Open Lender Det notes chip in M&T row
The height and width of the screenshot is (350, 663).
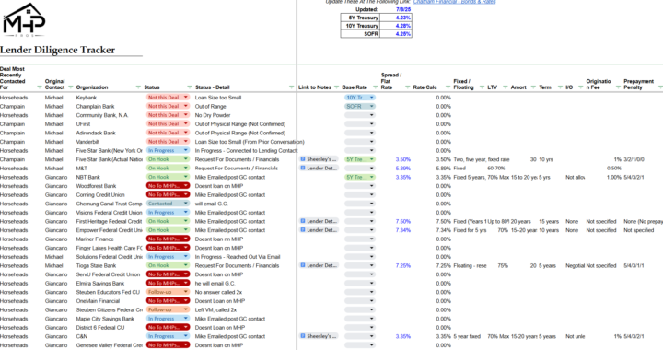coord(320,169)
